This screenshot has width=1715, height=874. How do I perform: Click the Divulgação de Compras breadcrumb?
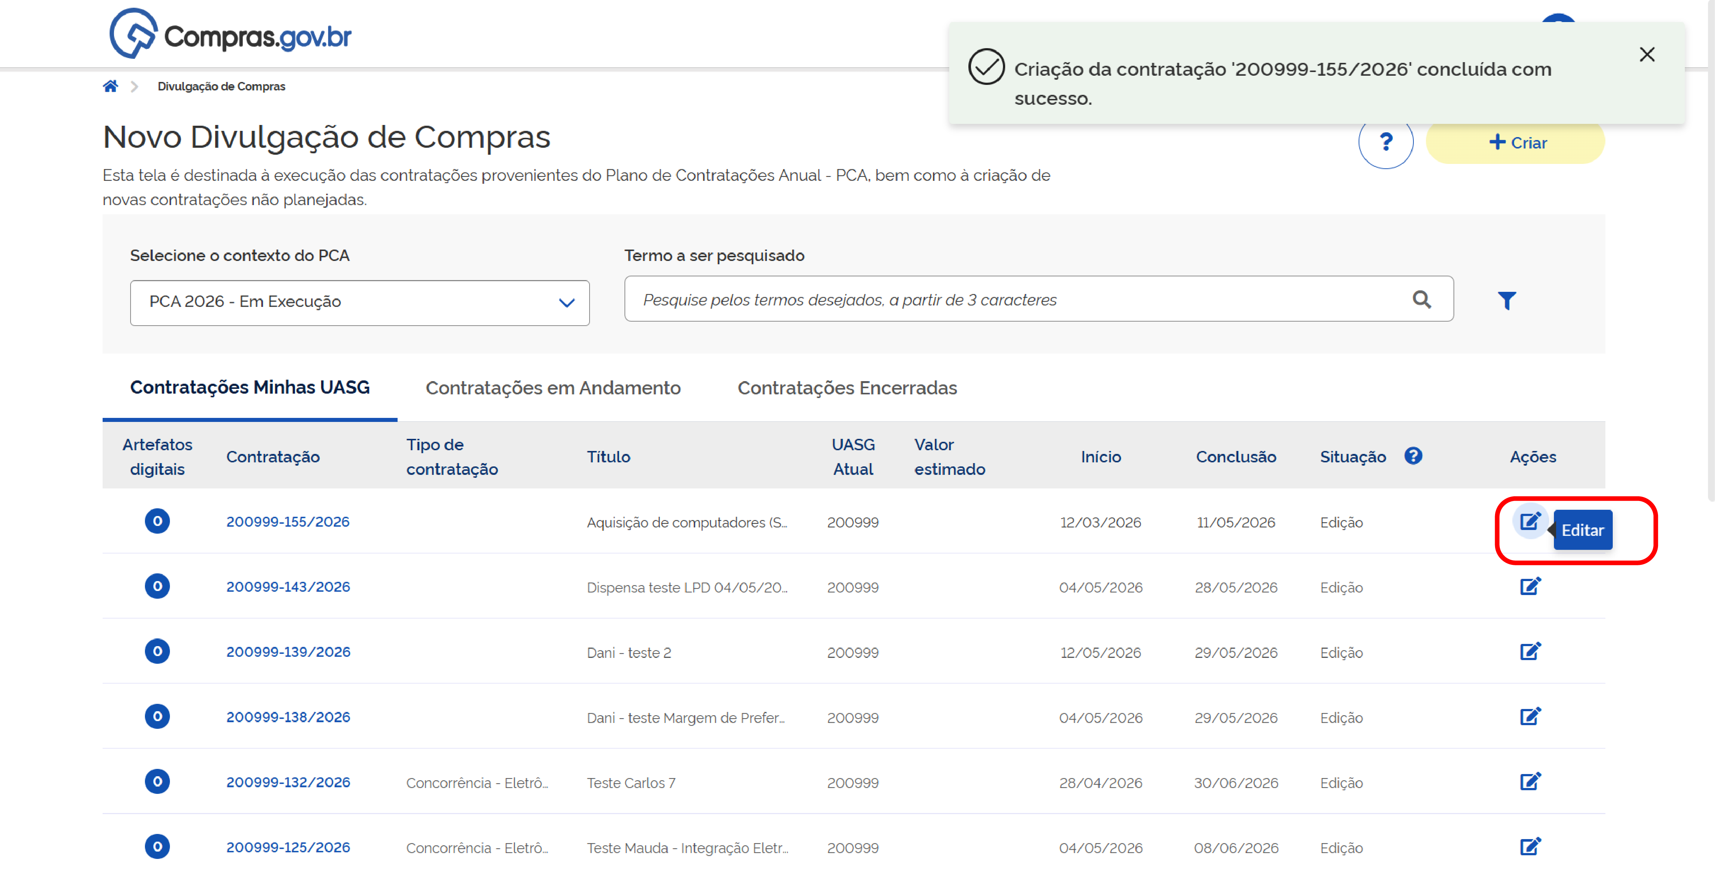(x=221, y=86)
